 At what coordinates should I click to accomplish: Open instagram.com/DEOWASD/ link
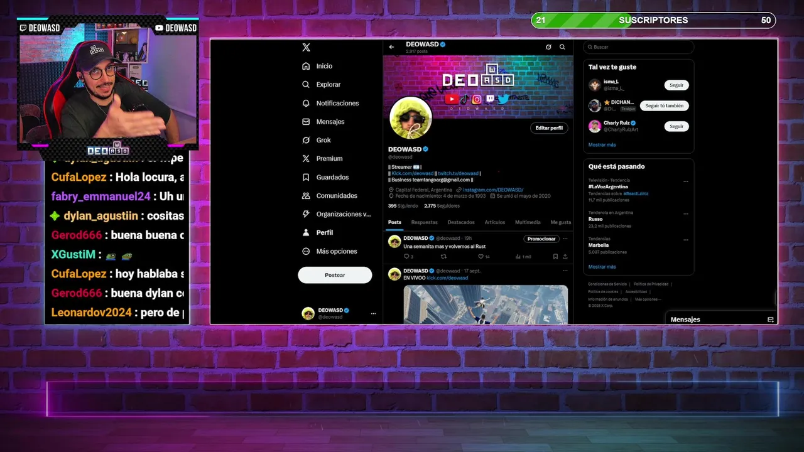pyautogui.click(x=493, y=190)
